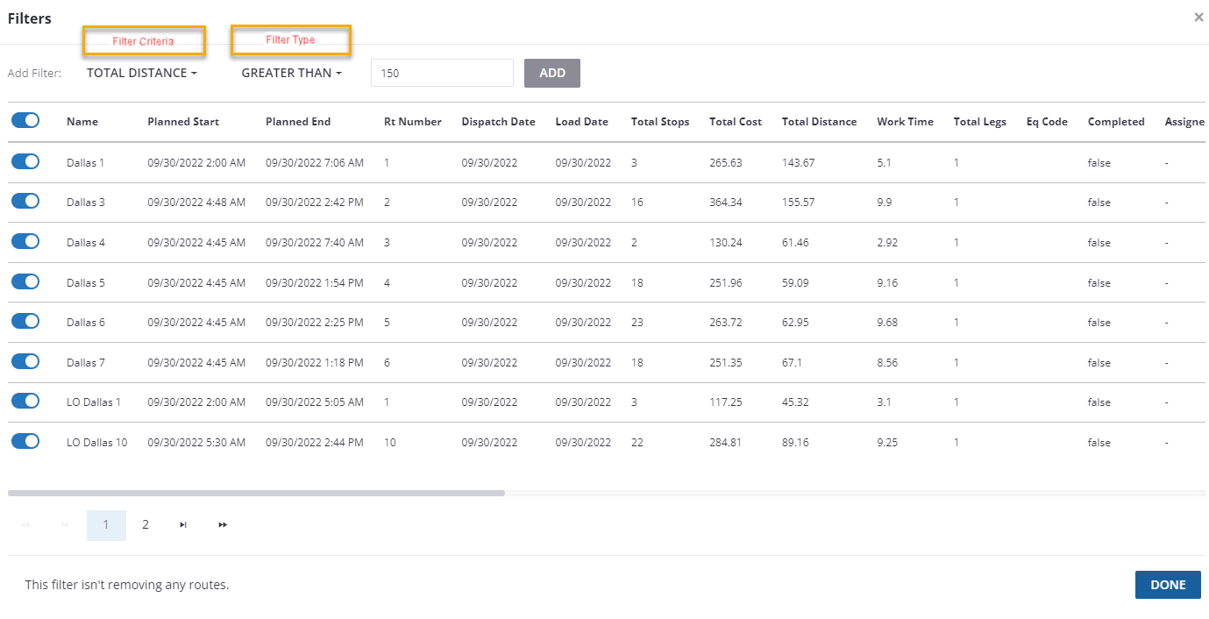Click "This filter isn't removing any routes." message
Viewport: 1209px width, 619px height.
tap(127, 585)
